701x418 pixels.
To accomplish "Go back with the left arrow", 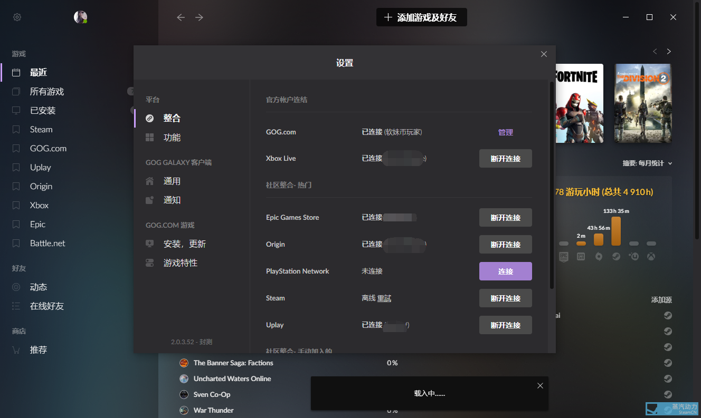I will (x=181, y=17).
